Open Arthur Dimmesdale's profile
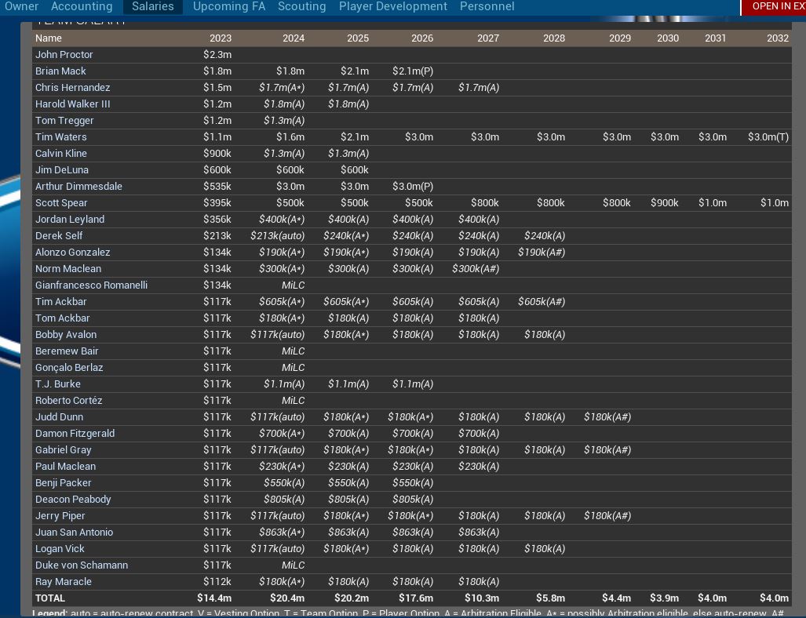The height and width of the screenshot is (618, 806). coord(78,187)
